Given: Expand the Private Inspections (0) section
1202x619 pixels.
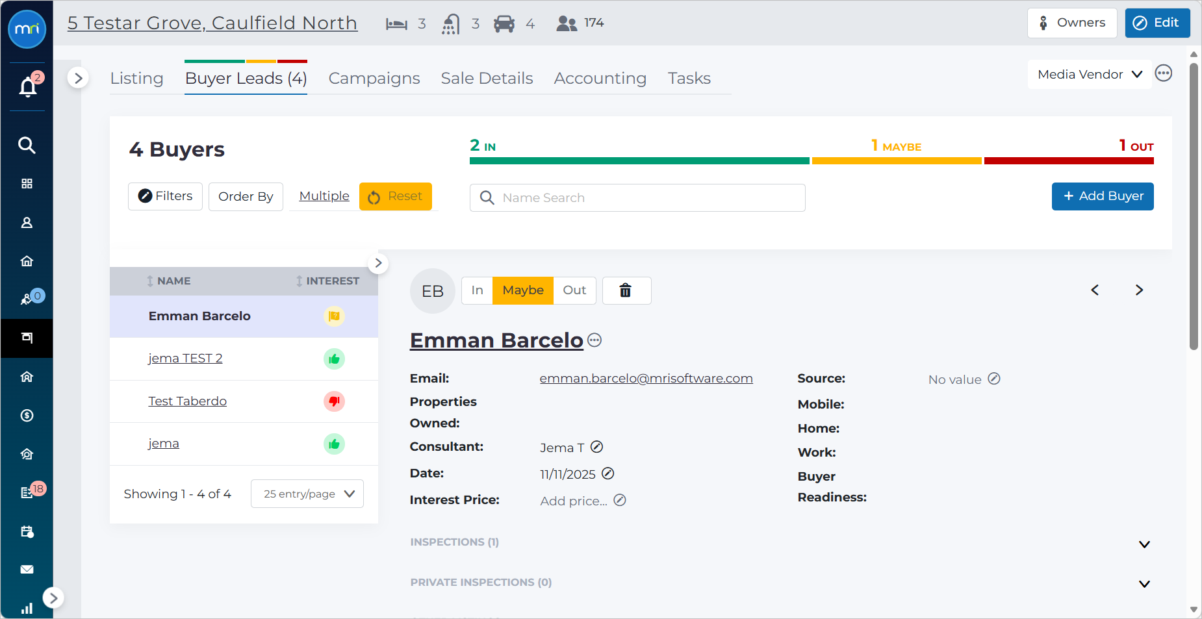Looking at the screenshot, I should click(x=1144, y=584).
